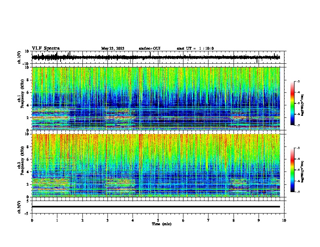Click the ch.2 "Frequency (kHz)" axis label
The image size is (320, 247).
pyautogui.click(x=22, y=161)
